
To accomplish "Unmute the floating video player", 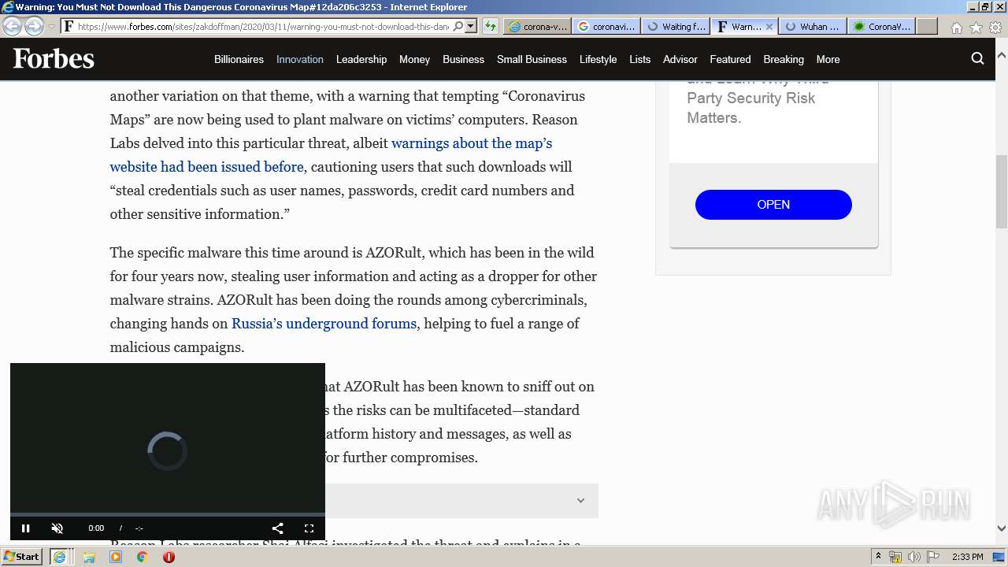I will pos(57,528).
